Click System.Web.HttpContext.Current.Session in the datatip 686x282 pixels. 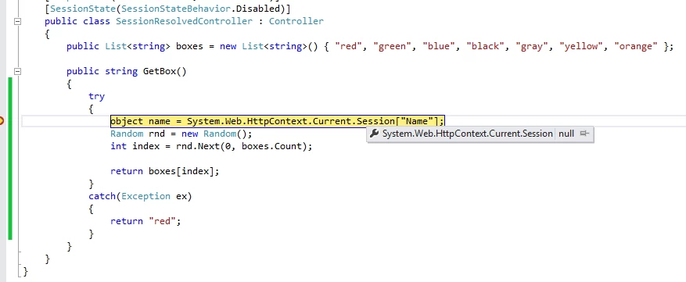click(467, 134)
